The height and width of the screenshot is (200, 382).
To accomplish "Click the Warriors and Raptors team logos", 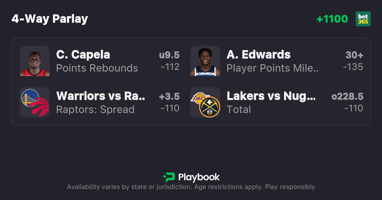I will click(35, 102).
